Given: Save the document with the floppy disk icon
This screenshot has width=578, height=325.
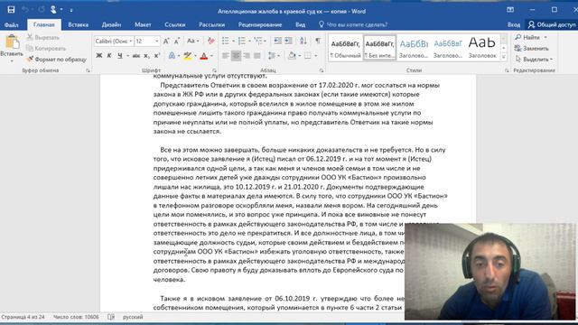Looking at the screenshot, I should point(11,10).
